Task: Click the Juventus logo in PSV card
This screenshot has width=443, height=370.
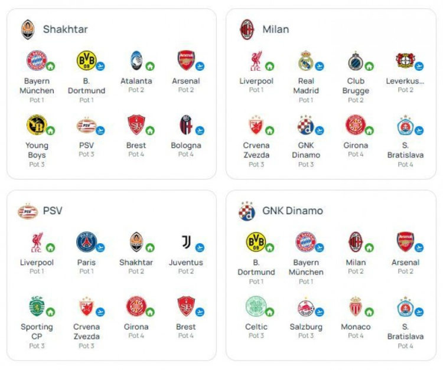Action: (x=185, y=242)
